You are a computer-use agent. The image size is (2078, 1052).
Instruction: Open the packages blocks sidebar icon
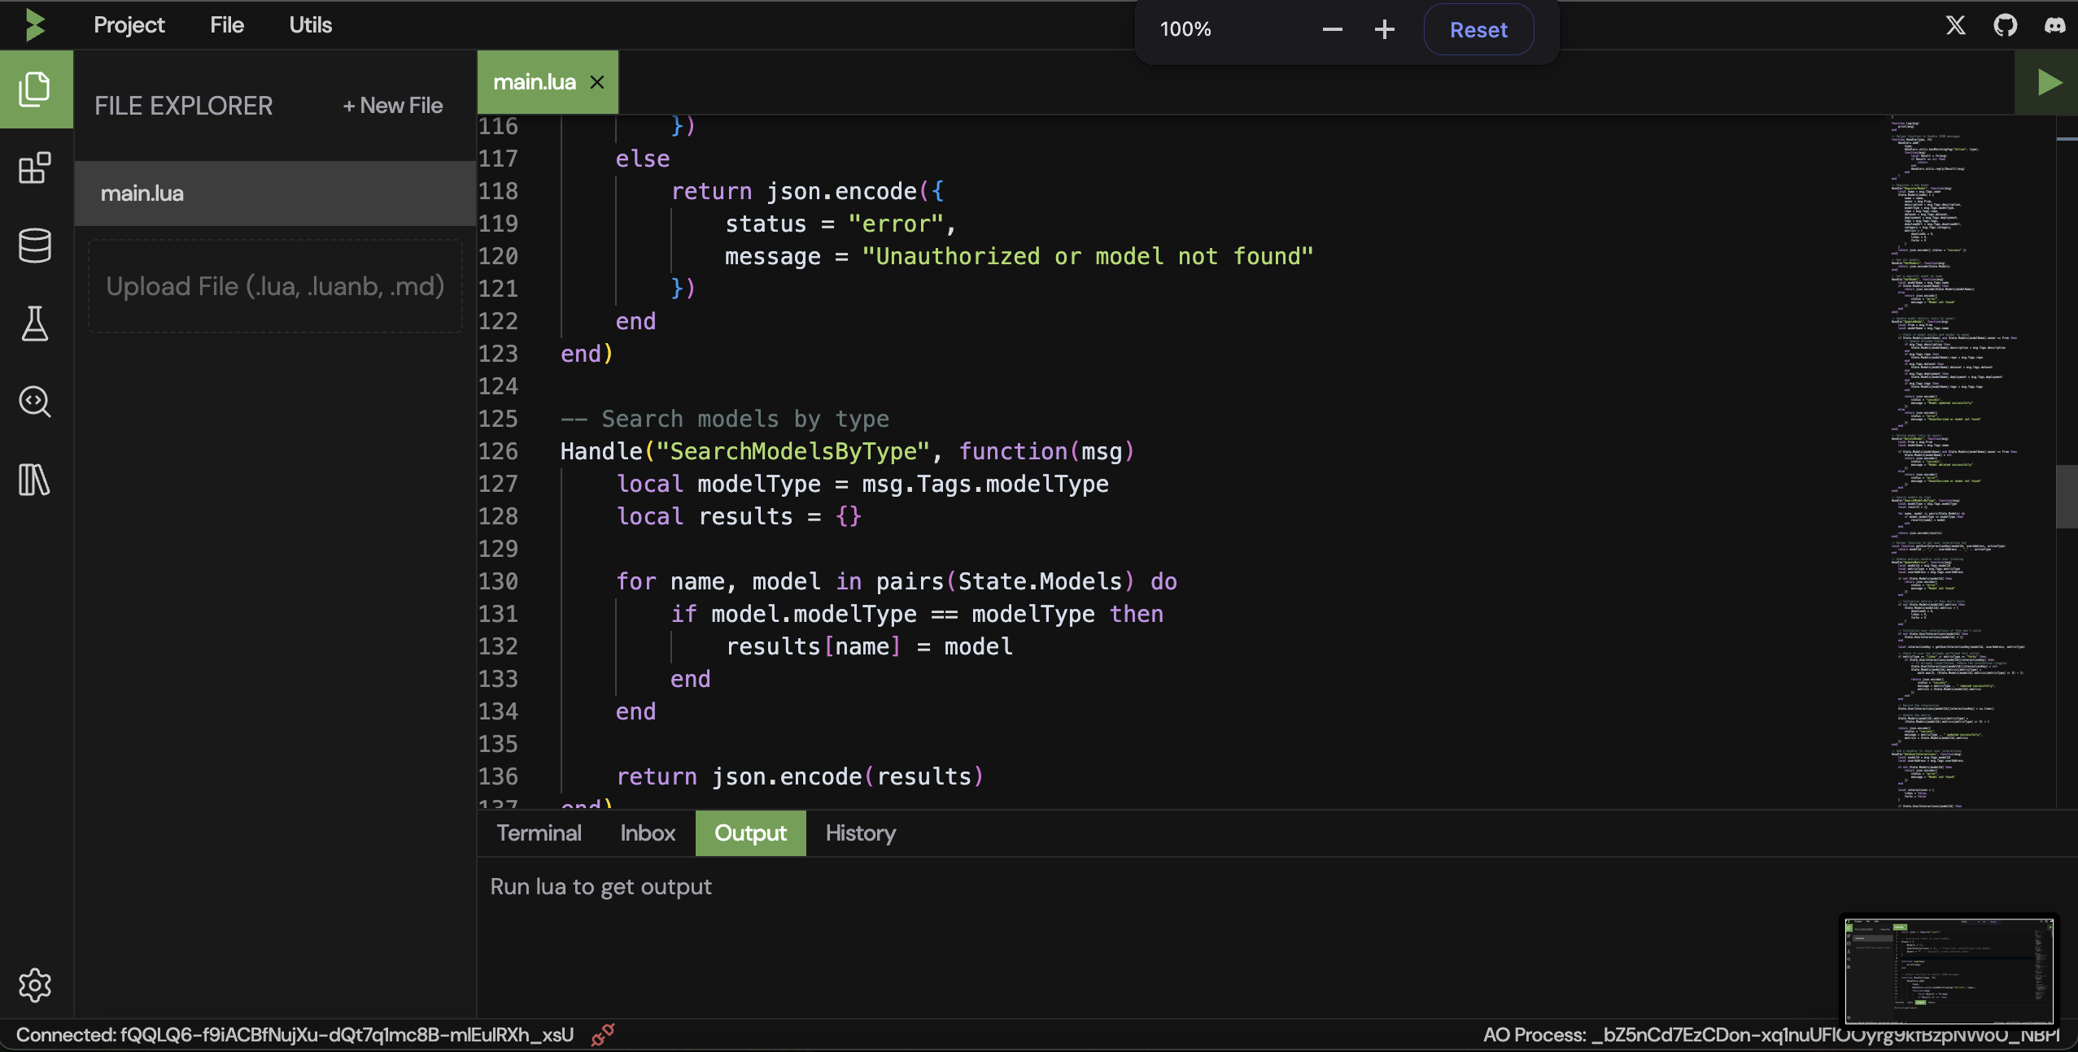[x=35, y=168]
